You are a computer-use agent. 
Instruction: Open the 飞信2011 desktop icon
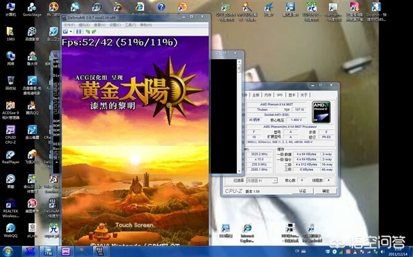32,157
